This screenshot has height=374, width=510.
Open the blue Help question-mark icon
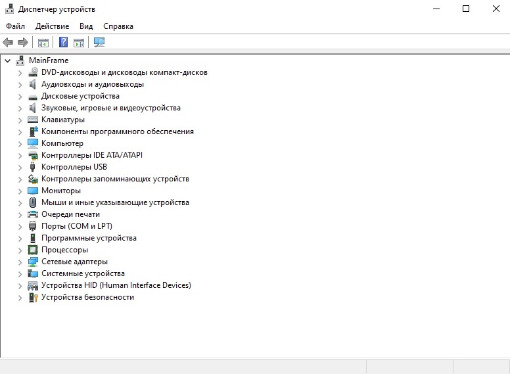pos(64,42)
